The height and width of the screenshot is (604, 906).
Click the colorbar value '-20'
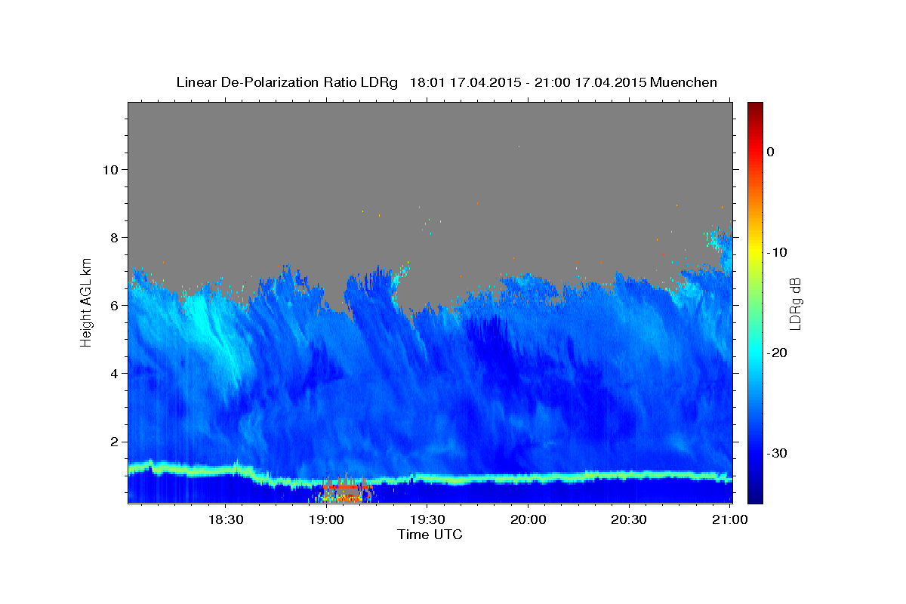click(777, 353)
